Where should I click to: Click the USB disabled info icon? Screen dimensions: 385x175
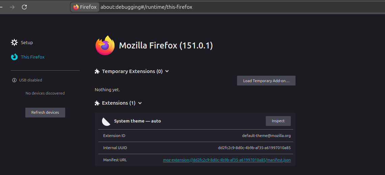14,80
